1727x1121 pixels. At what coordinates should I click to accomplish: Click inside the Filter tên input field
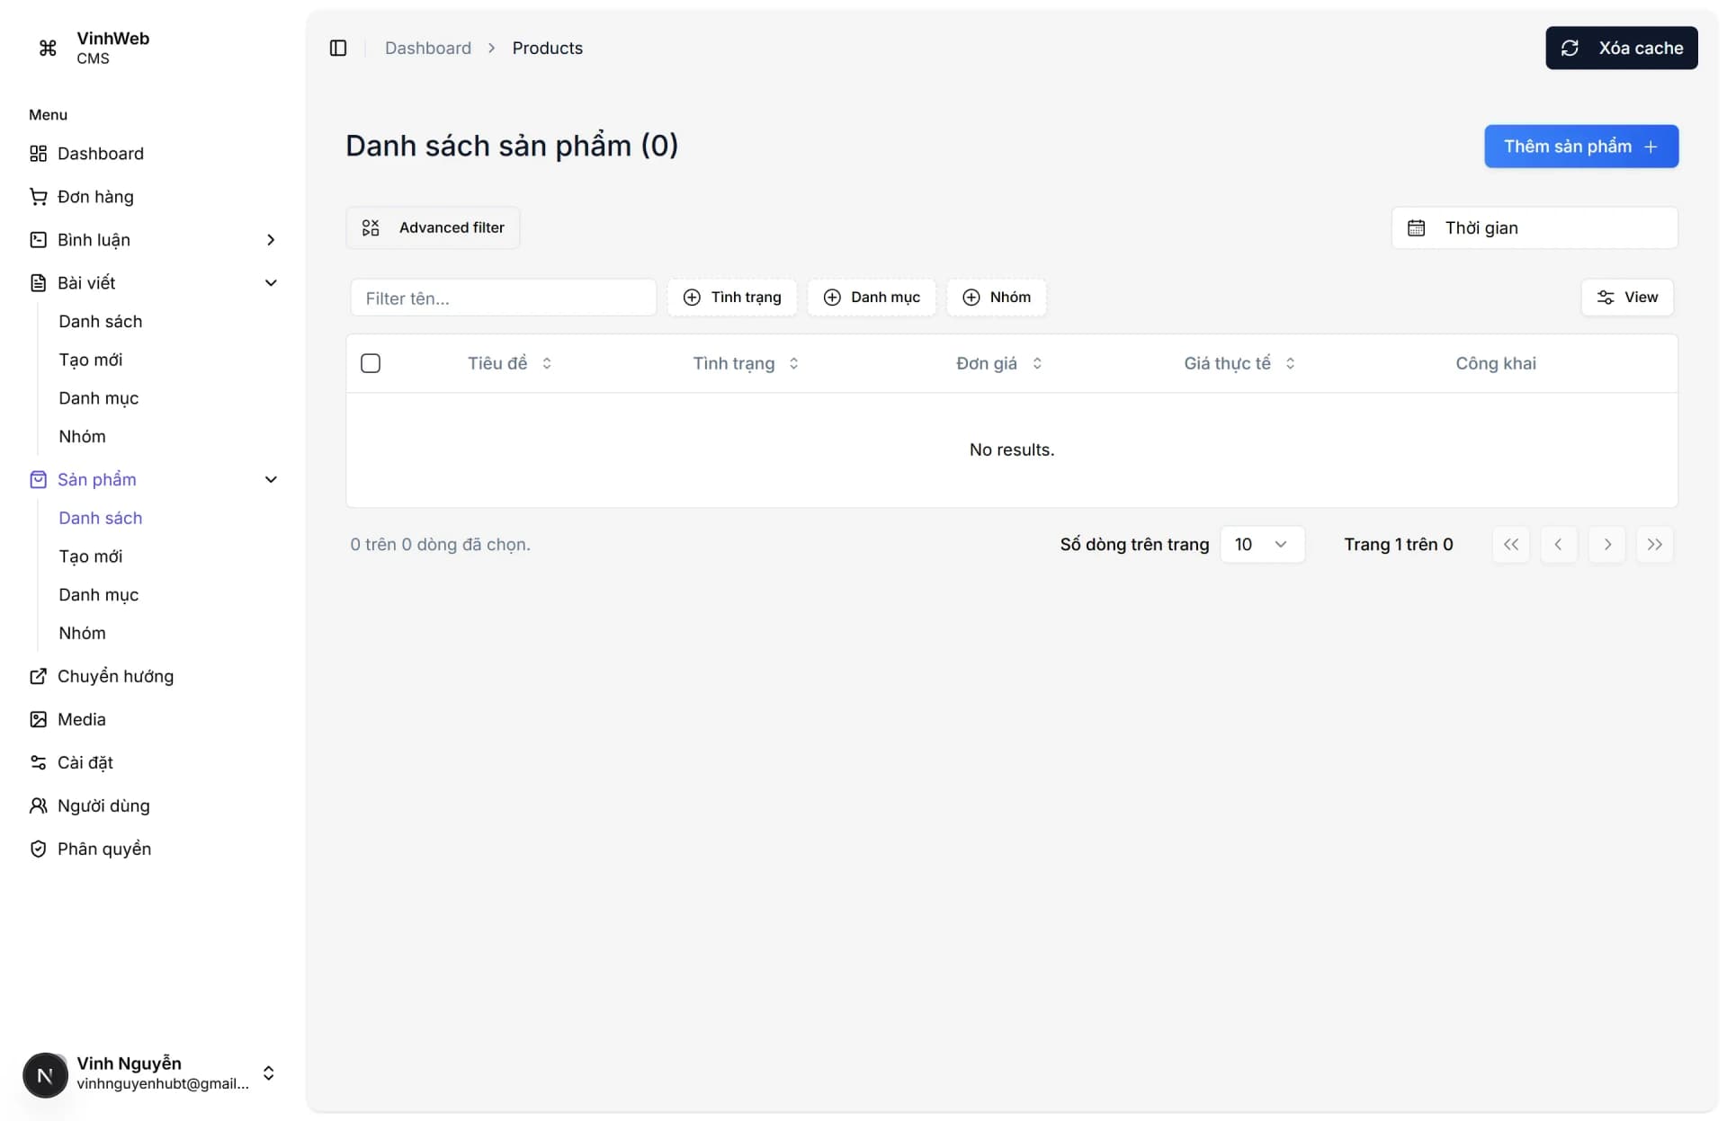504,298
